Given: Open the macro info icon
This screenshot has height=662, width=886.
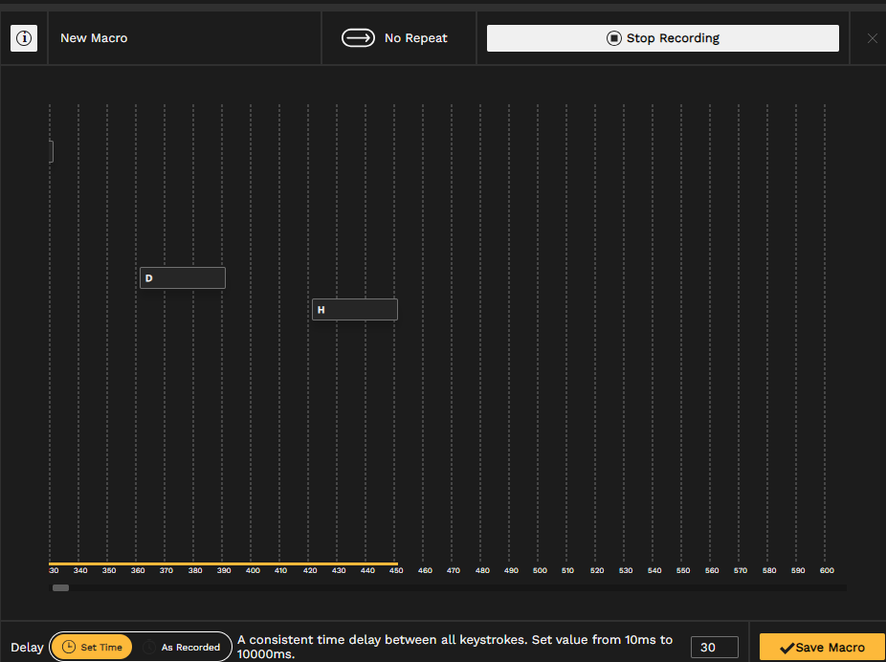Looking at the screenshot, I should point(24,38).
